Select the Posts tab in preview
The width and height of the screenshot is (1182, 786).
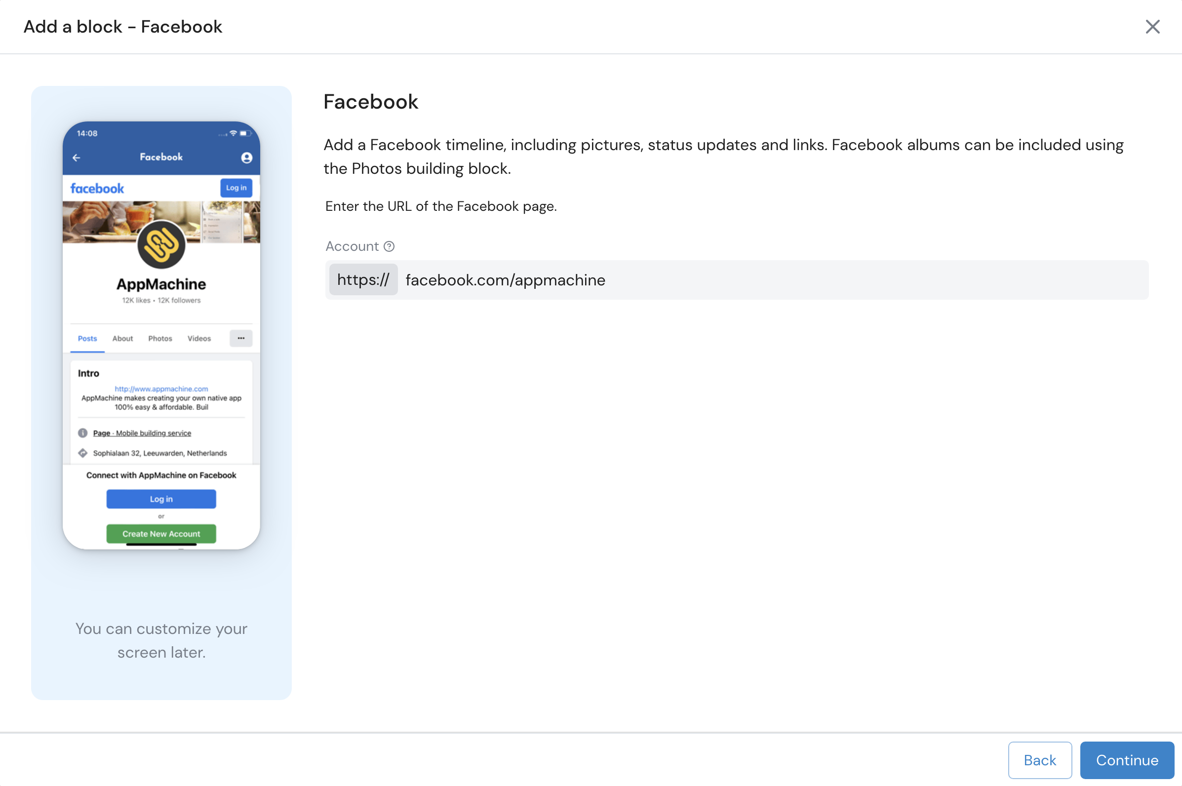[87, 338]
